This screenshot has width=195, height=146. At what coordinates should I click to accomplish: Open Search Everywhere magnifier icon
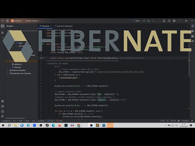coord(169,21)
